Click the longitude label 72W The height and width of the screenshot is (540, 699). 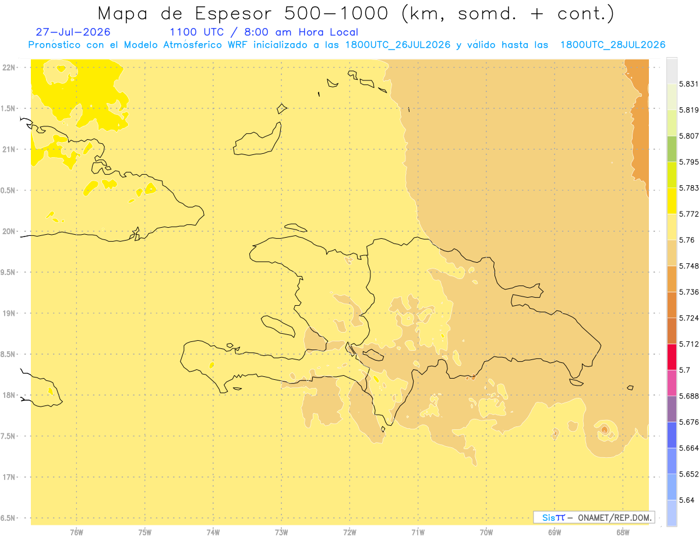pos(349,532)
